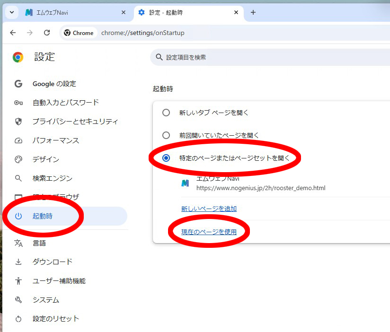Screen dimensions: 390x332
Task: Click the back navigation arrow
Action: [13, 33]
